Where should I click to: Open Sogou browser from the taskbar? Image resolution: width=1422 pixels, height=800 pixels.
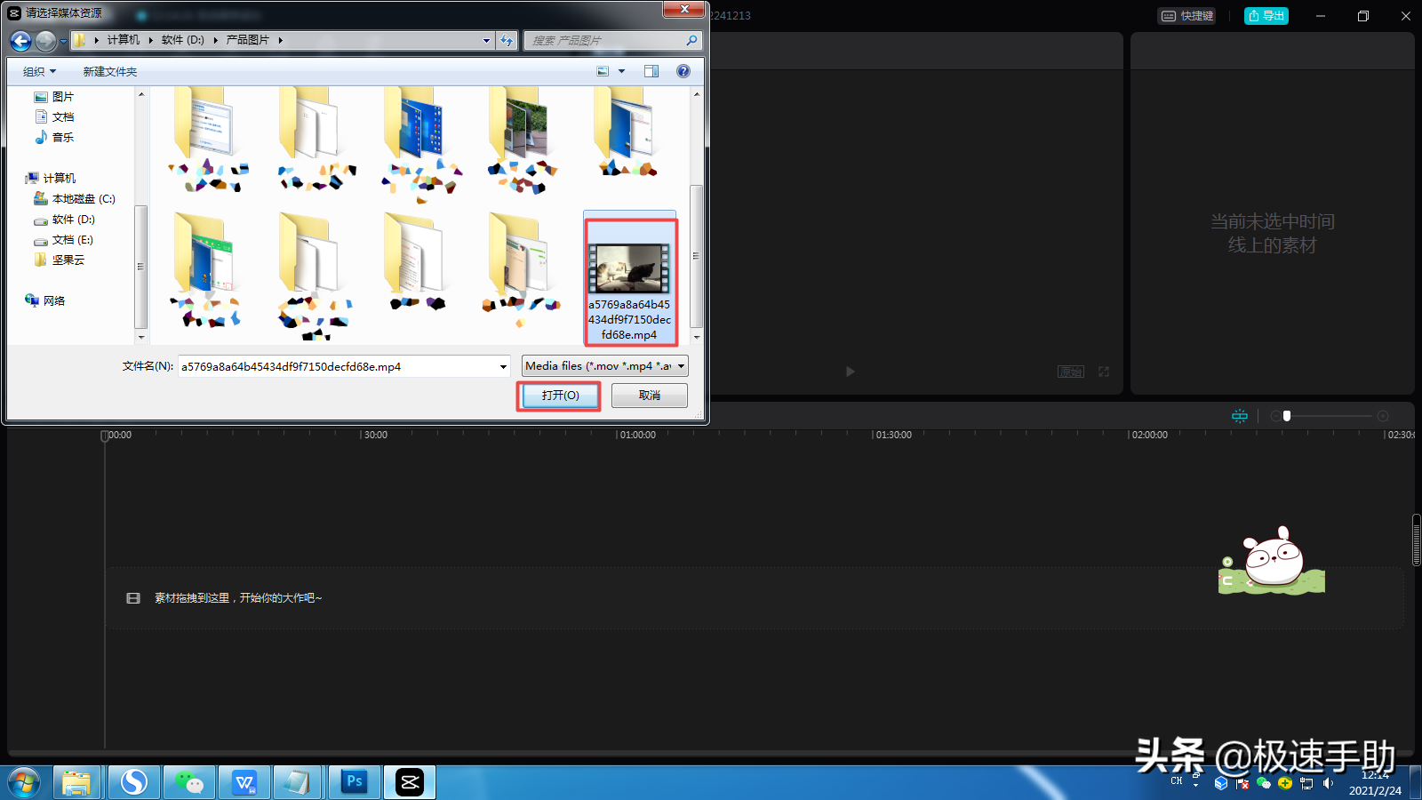tap(134, 783)
